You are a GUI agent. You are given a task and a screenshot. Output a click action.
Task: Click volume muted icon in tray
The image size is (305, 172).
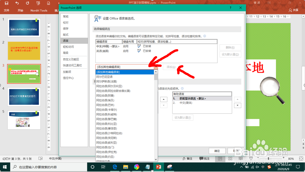(258, 167)
